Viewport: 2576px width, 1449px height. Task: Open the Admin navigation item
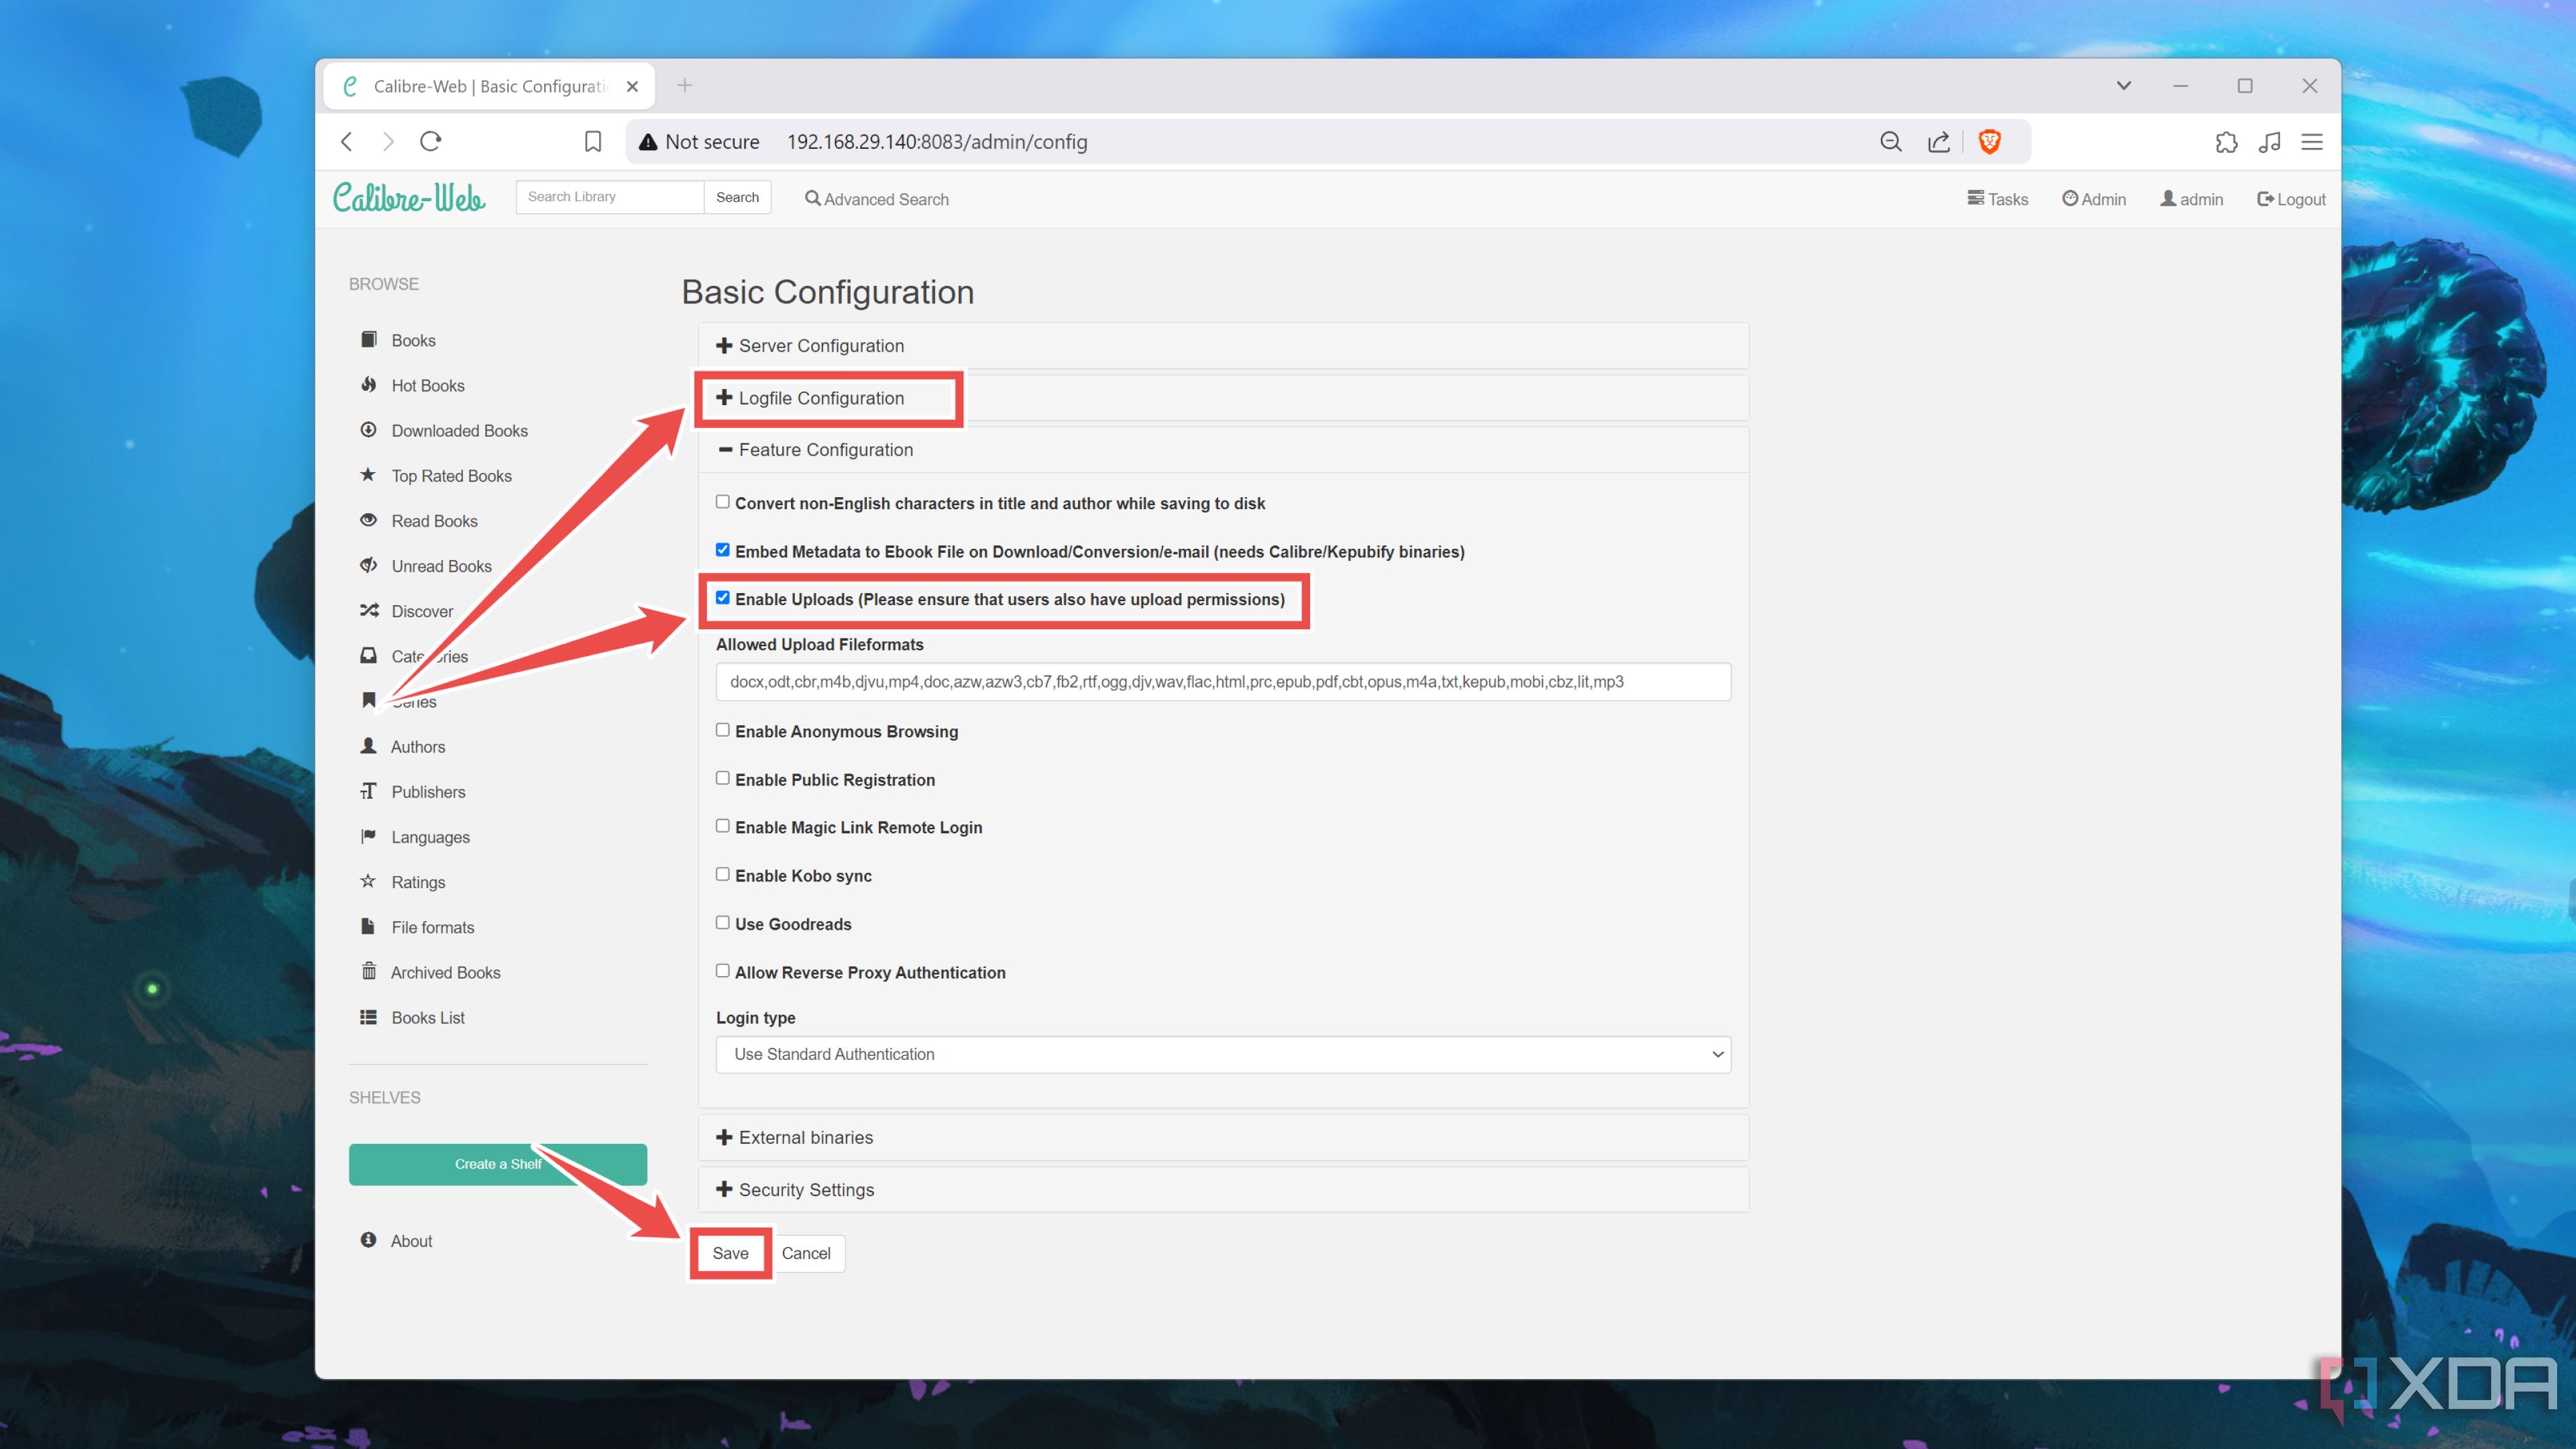tap(2093, 199)
